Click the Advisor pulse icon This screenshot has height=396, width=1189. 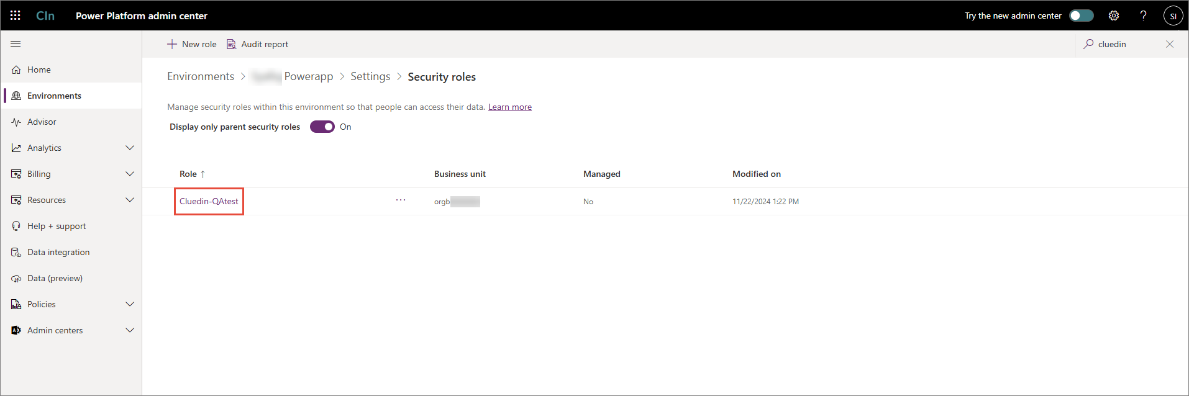[16, 122]
